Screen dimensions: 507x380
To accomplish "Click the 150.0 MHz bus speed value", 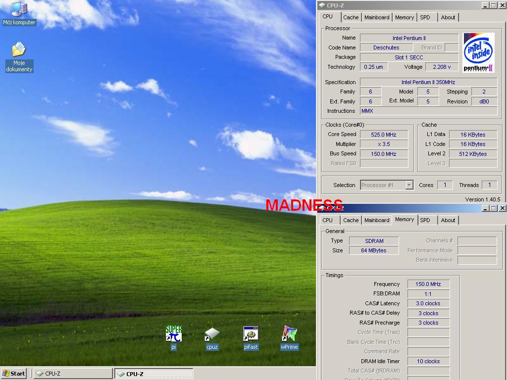I will [384, 154].
